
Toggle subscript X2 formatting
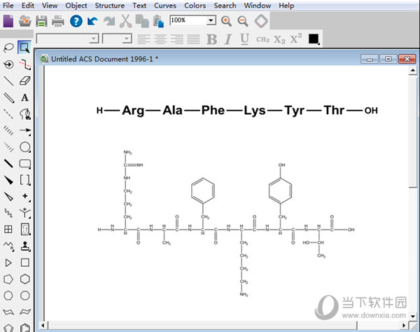[x=279, y=40]
